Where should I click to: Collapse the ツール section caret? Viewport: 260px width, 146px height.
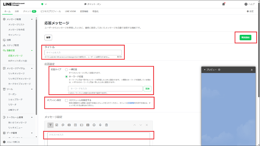click(x=32, y=89)
